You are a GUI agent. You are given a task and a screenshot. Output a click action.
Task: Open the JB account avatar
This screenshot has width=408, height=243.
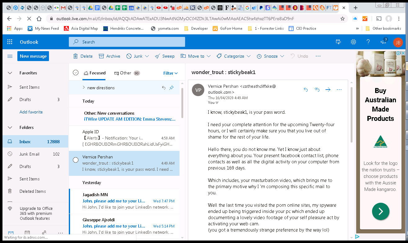(x=398, y=42)
